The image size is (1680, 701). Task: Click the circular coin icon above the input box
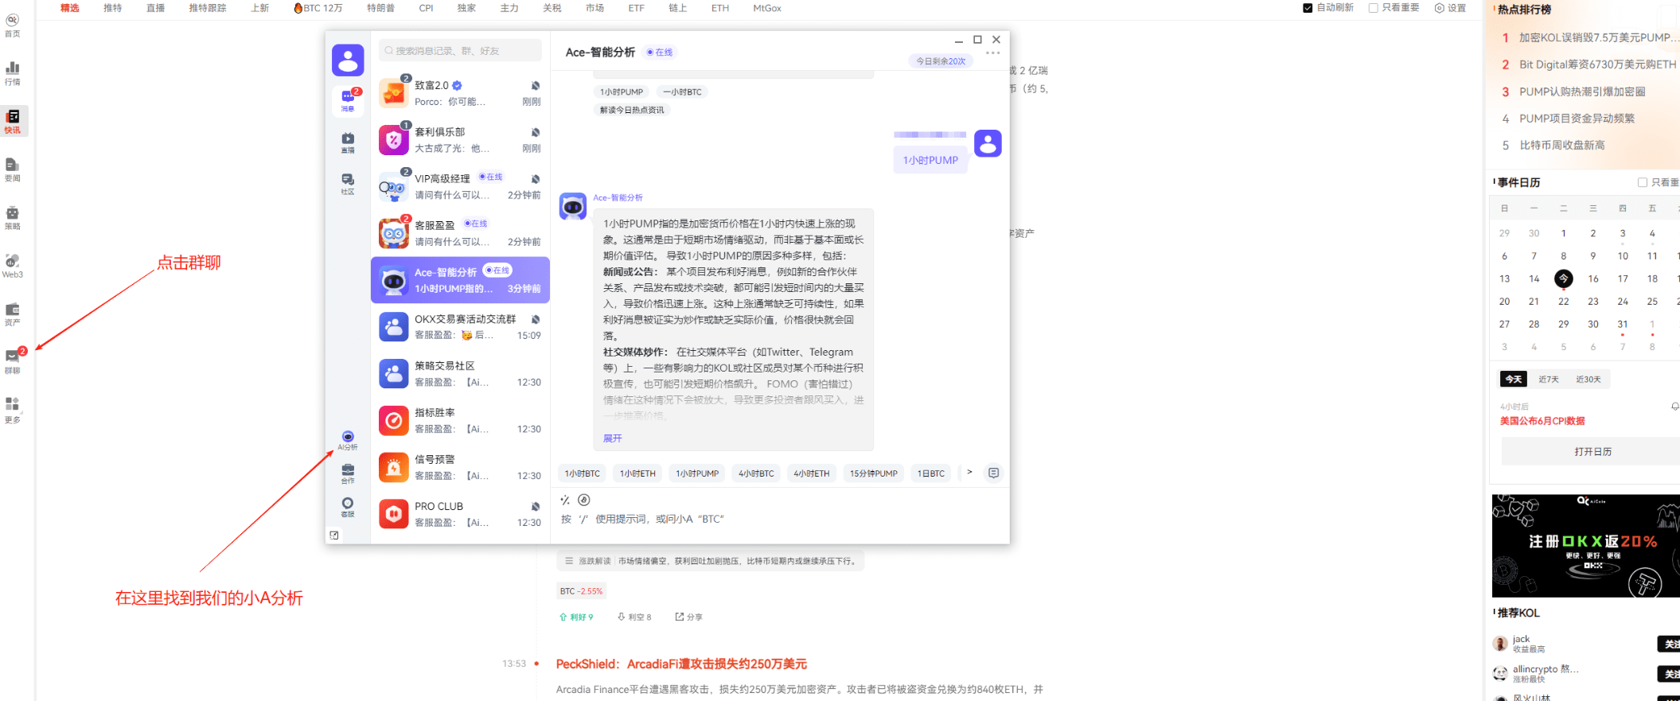[584, 500]
